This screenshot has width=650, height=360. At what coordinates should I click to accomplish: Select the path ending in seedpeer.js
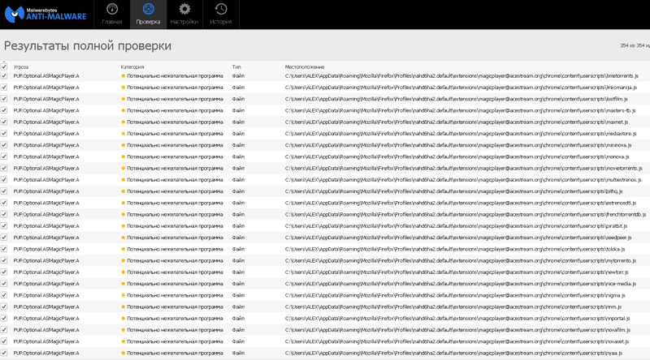[458, 238]
